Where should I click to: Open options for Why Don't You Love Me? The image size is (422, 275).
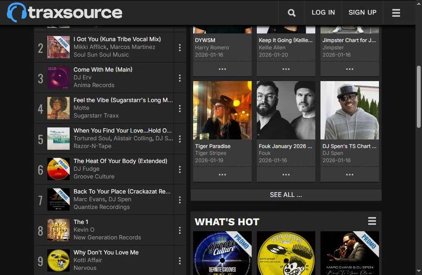tap(180, 261)
